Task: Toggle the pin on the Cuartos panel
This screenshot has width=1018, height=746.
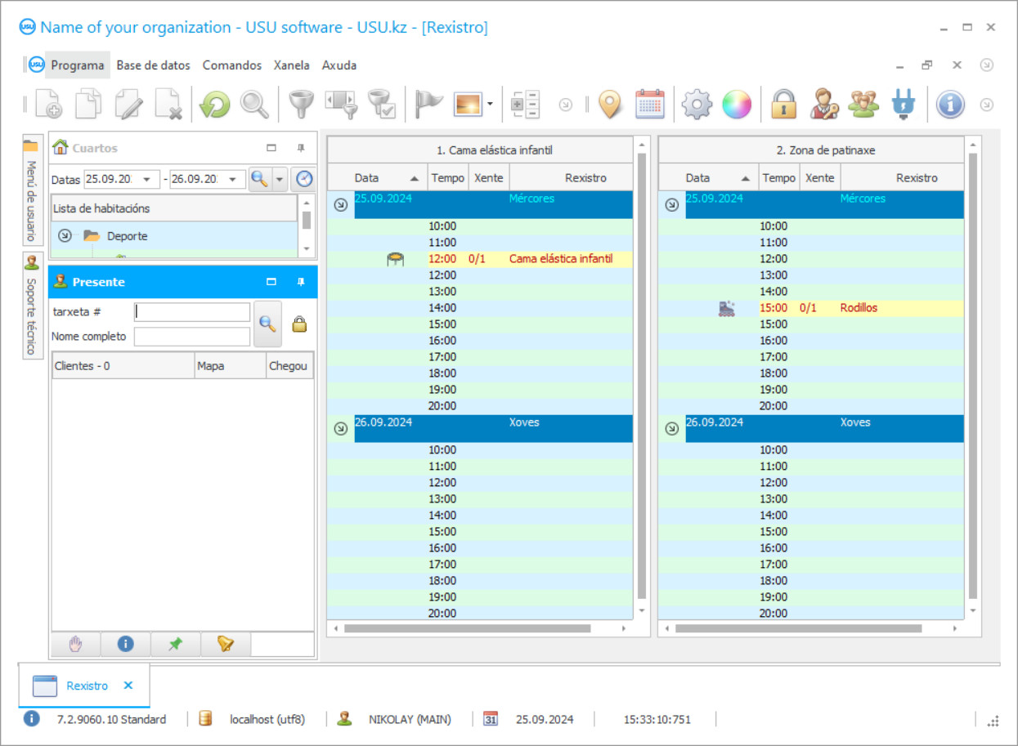Action: click(301, 148)
